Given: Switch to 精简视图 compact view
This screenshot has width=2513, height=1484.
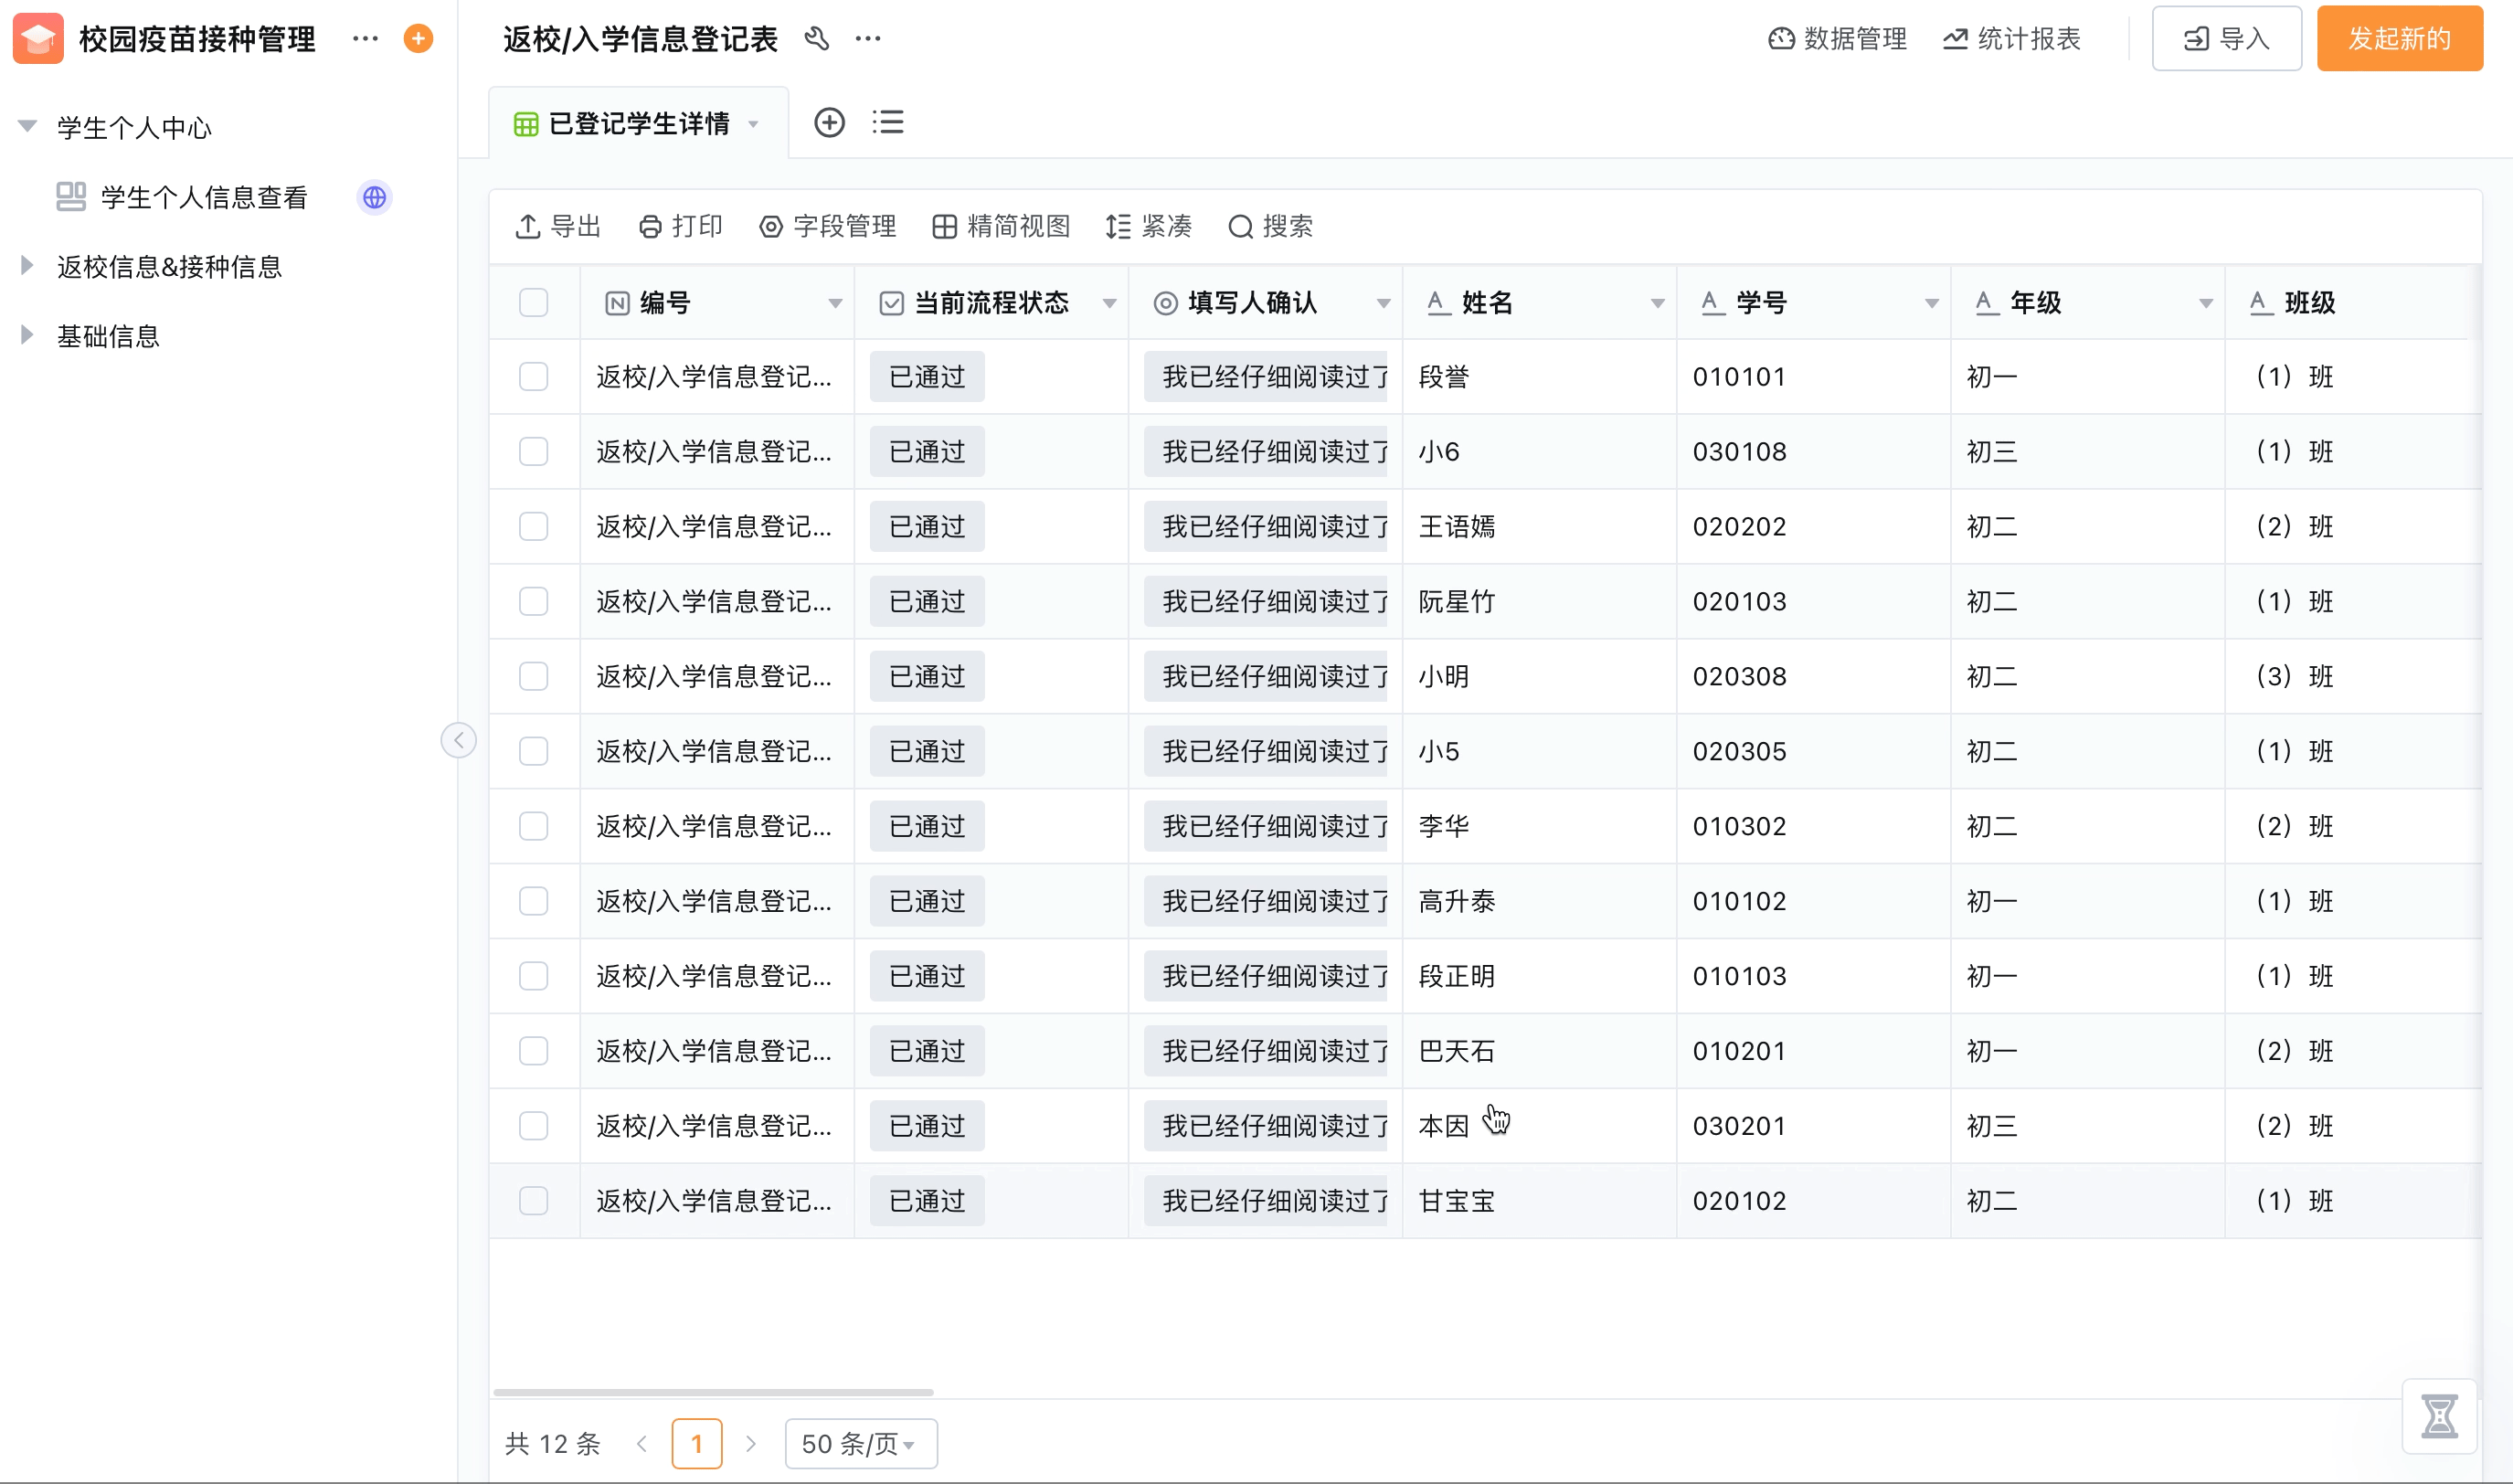Looking at the screenshot, I should 1001,226.
